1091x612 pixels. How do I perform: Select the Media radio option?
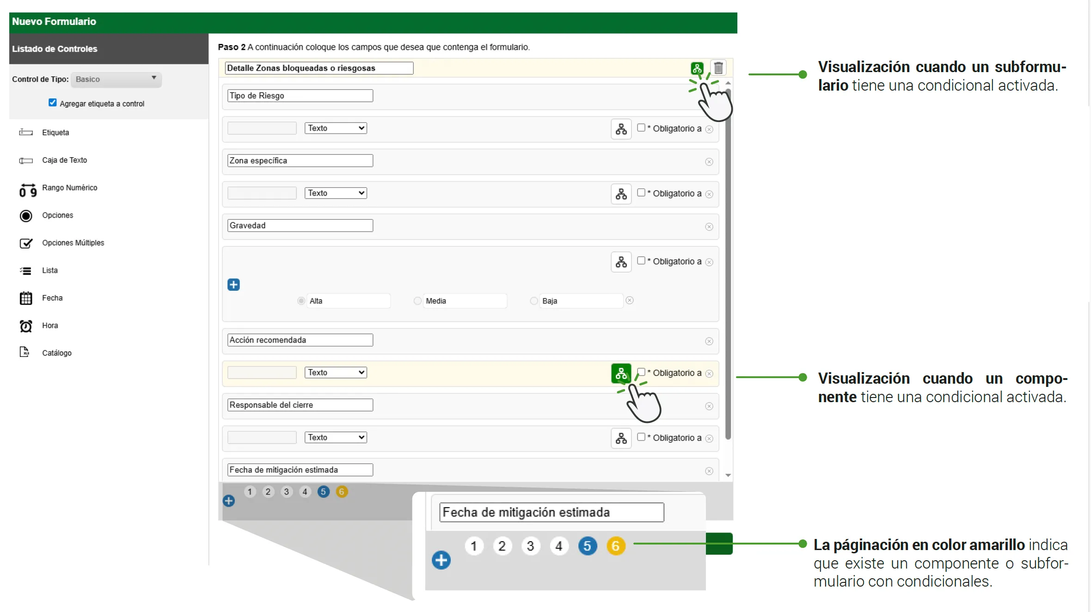pyautogui.click(x=417, y=301)
